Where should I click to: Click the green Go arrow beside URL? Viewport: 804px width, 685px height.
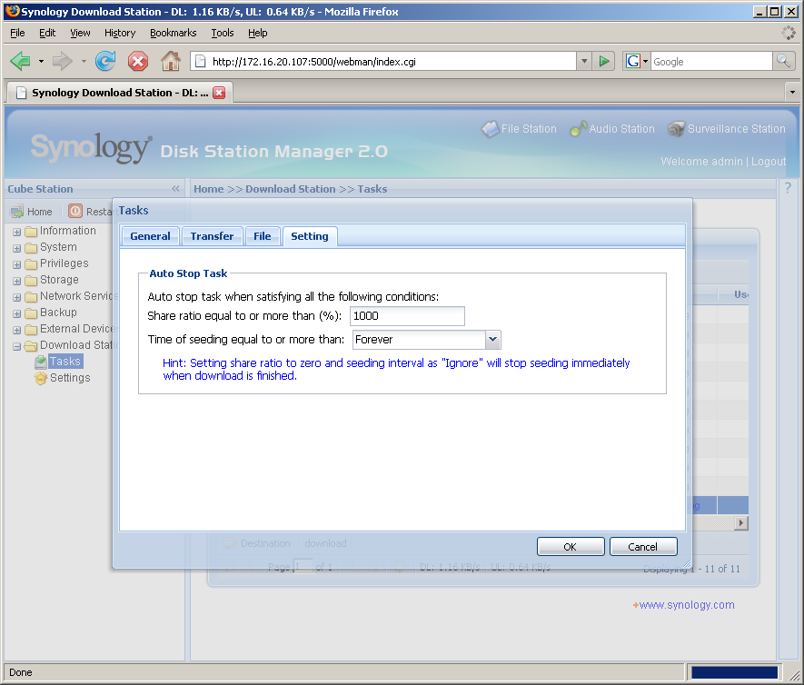(x=604, y=62)
